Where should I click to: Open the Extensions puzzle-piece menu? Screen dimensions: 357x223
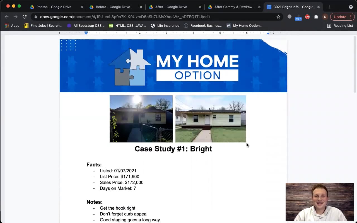[x=316, y=17]
